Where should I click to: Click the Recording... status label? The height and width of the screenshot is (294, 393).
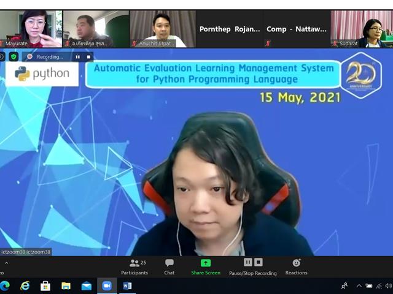[x=50, y=57]
